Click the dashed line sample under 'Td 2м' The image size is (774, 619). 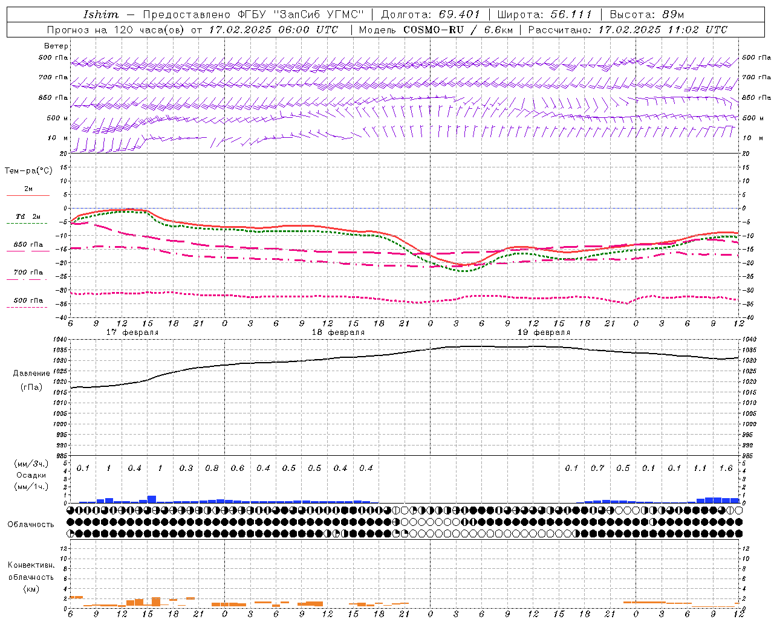[x=28, y=223]
